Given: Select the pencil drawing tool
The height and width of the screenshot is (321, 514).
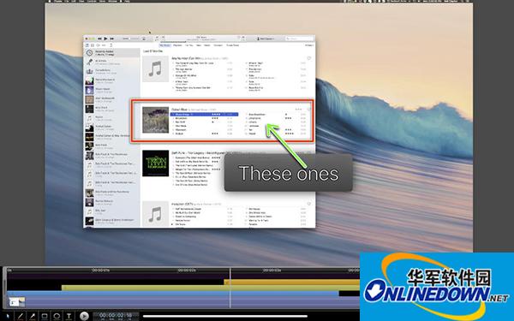Looking at the screenshot, I should click(x=21, y=317).
